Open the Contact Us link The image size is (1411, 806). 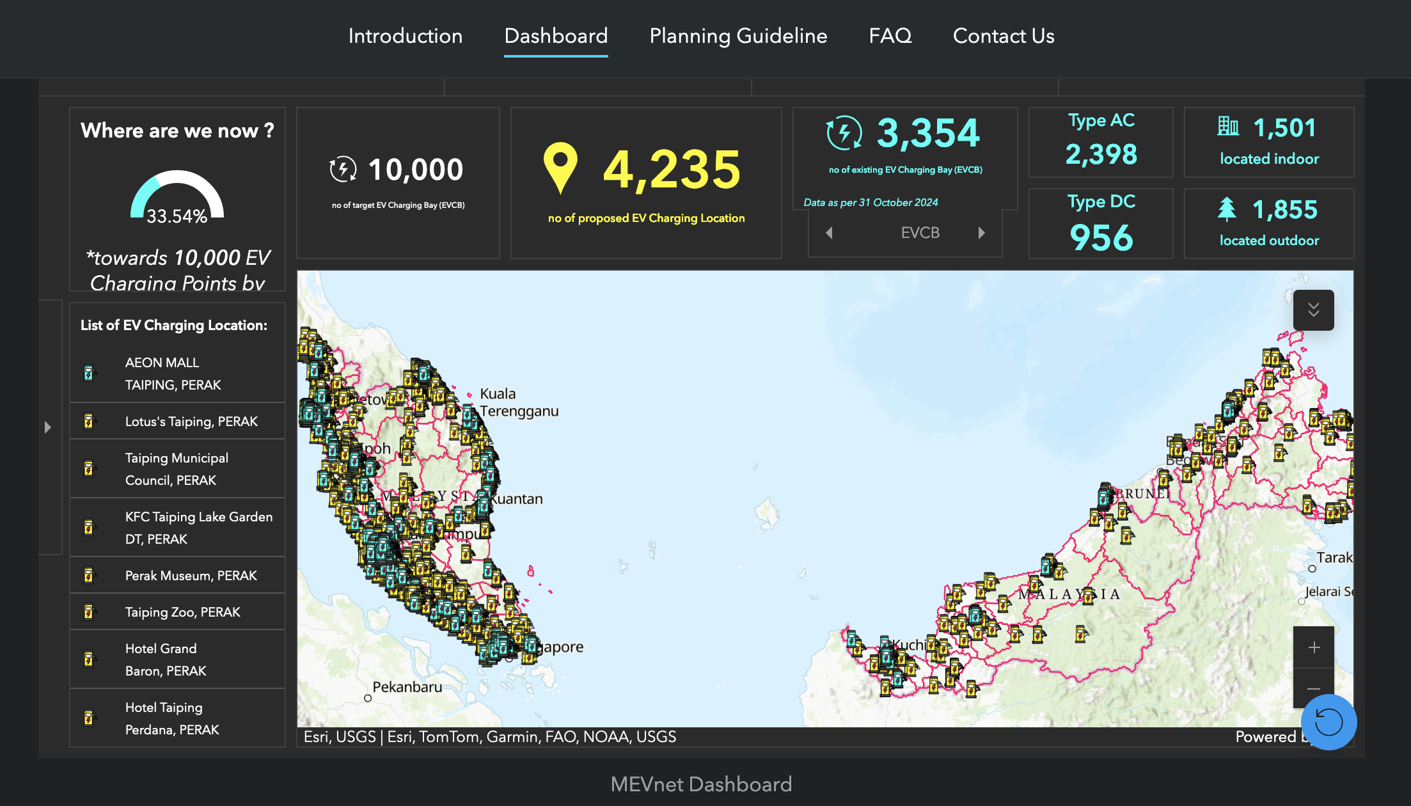point(1003,36)
